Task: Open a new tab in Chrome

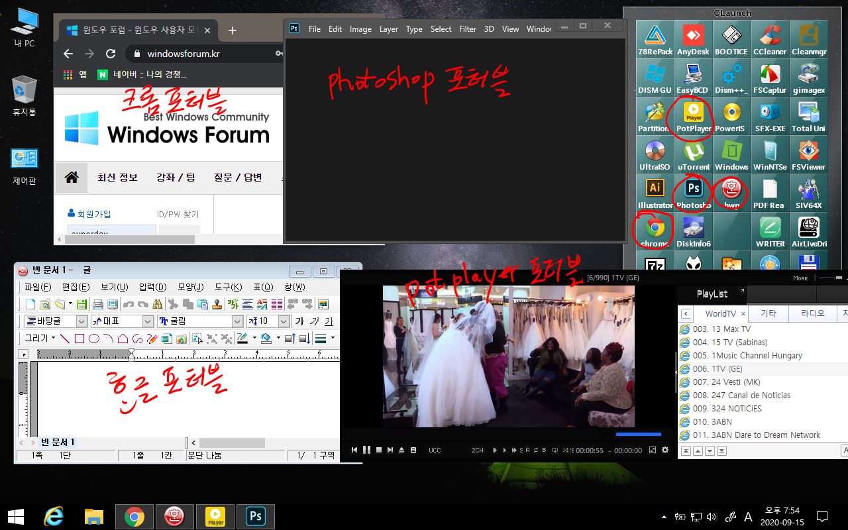Action: click(232, 30)
